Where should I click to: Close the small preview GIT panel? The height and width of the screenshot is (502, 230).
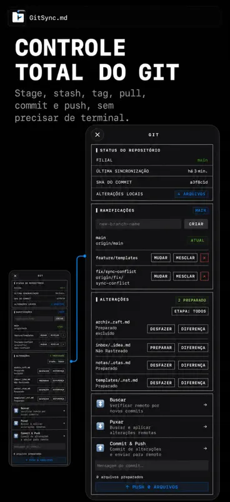[x=15, y=275]
